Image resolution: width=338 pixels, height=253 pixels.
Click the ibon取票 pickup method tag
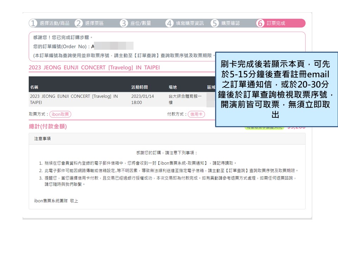coord(60,114)
